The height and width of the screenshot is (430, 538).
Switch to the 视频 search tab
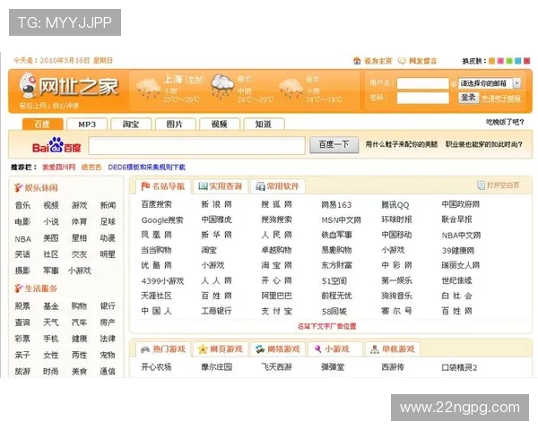point(220,125)
